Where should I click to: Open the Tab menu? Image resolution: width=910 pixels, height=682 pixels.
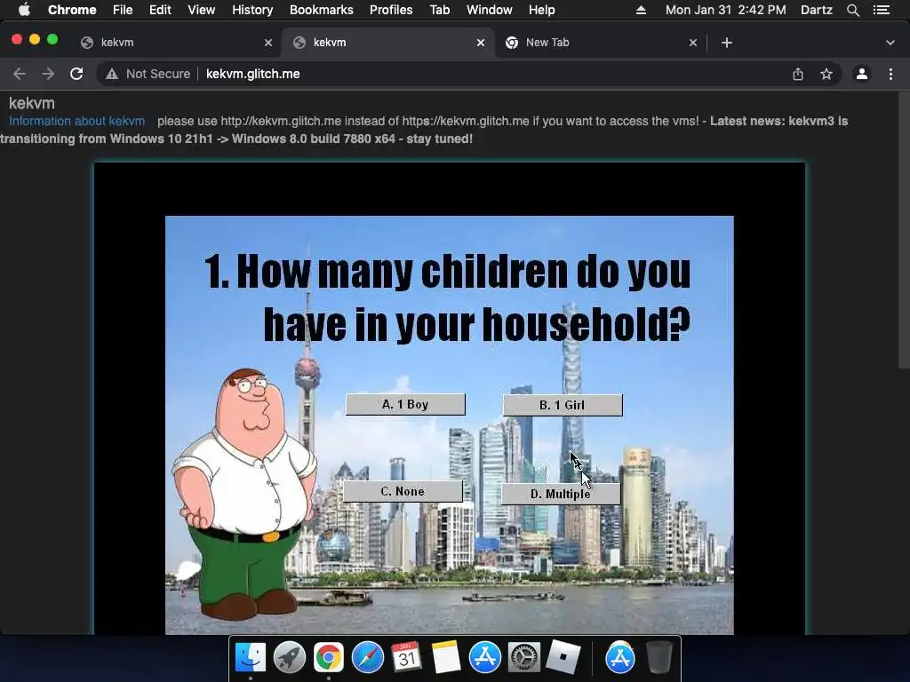point(439,10)
